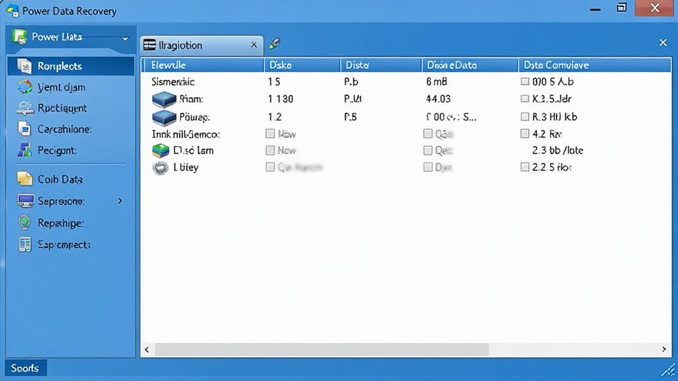
Task: Toggle the checkbox beside 4.2 Rz
Action: click(x=524, y=134)
